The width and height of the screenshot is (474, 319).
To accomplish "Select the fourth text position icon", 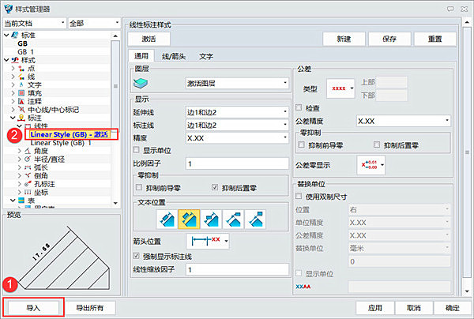I will pos(233,217).
